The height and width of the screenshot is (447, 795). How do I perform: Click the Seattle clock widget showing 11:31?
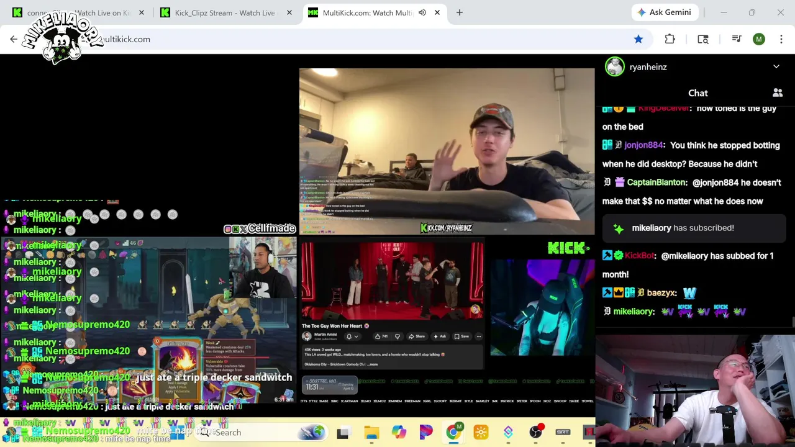330,385
